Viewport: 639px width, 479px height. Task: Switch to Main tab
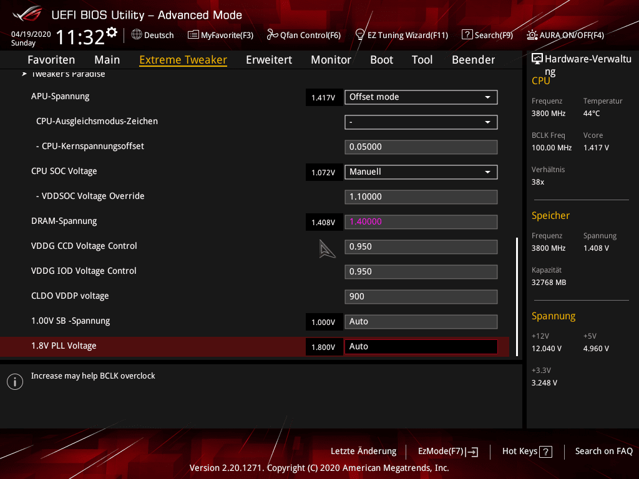click(107, 60)
